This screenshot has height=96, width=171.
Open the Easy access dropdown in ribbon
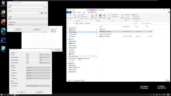(x=115, y=17)
